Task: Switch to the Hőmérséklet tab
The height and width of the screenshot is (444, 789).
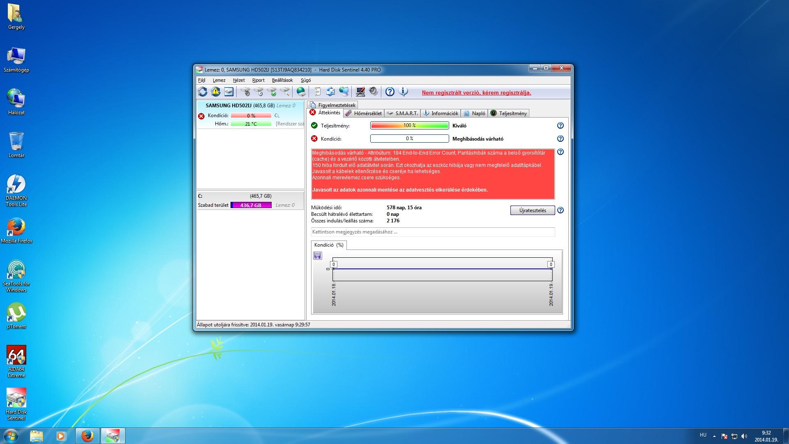Action: 364,113
